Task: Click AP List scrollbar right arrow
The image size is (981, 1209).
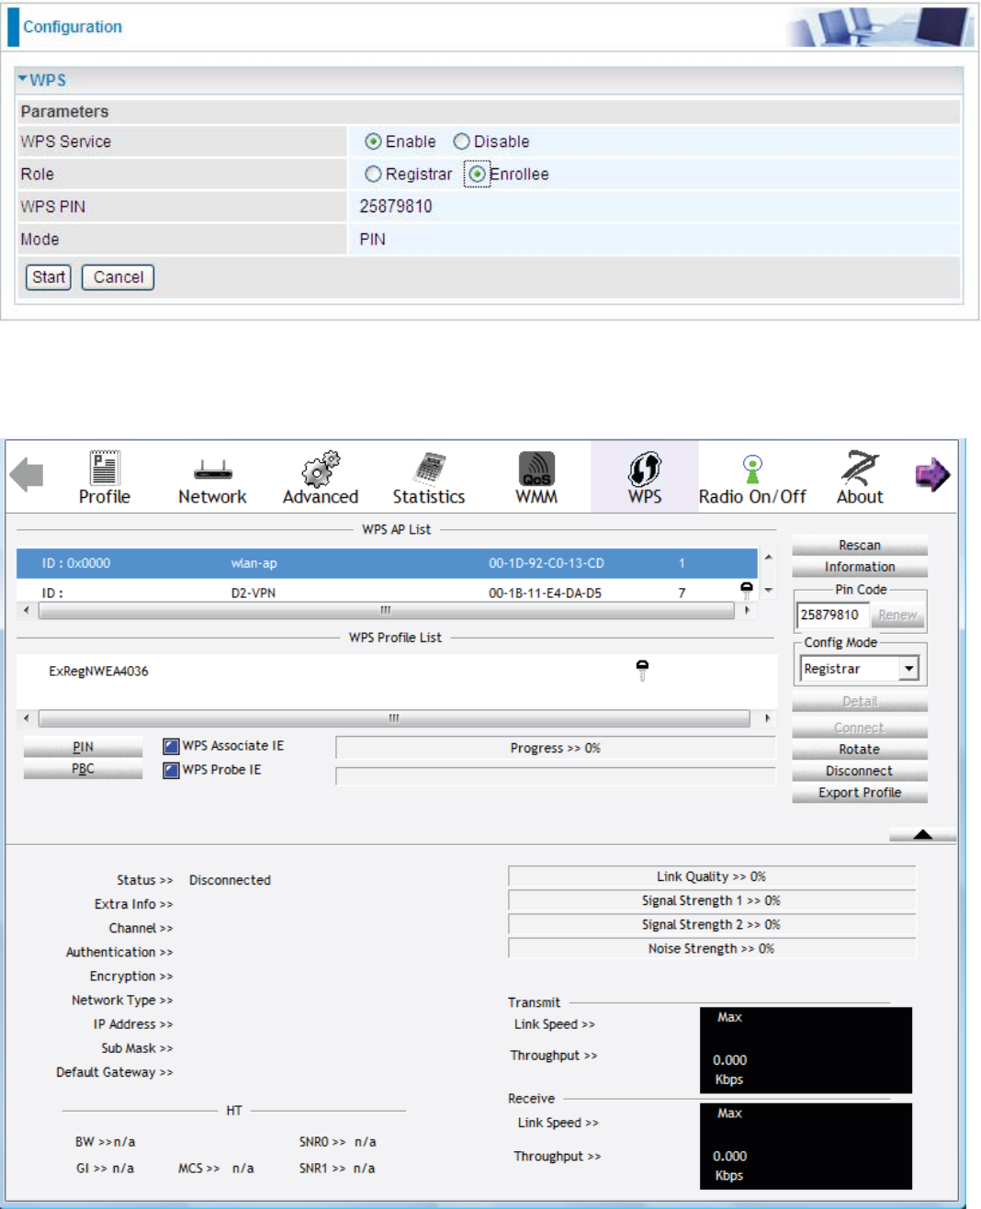Action: pyautogui.click(x=747, y=610)
